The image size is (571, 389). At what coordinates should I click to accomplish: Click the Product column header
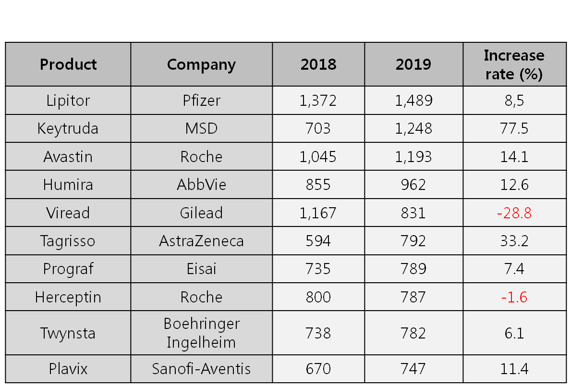tap(68, 64)
